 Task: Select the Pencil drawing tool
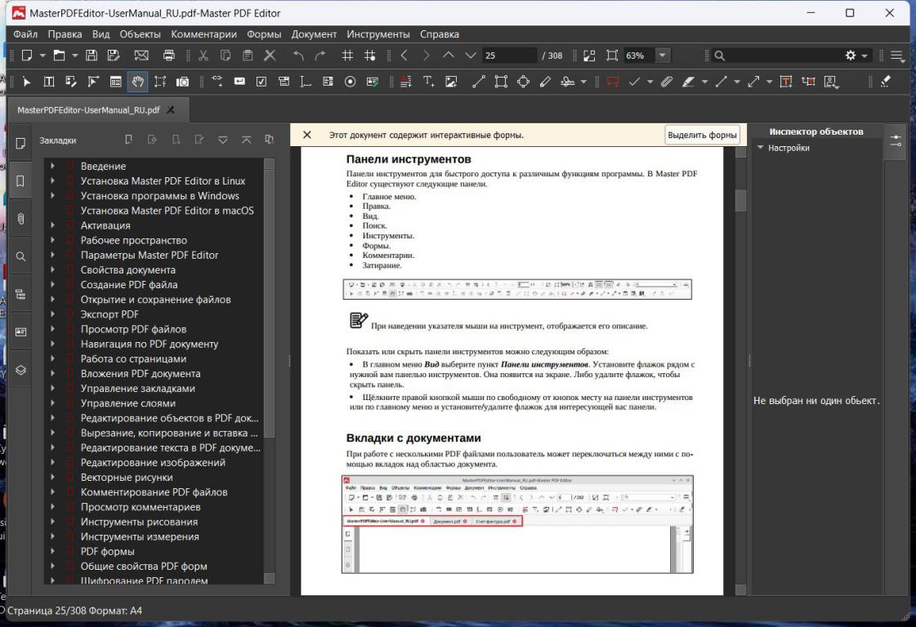coord(543,82)
